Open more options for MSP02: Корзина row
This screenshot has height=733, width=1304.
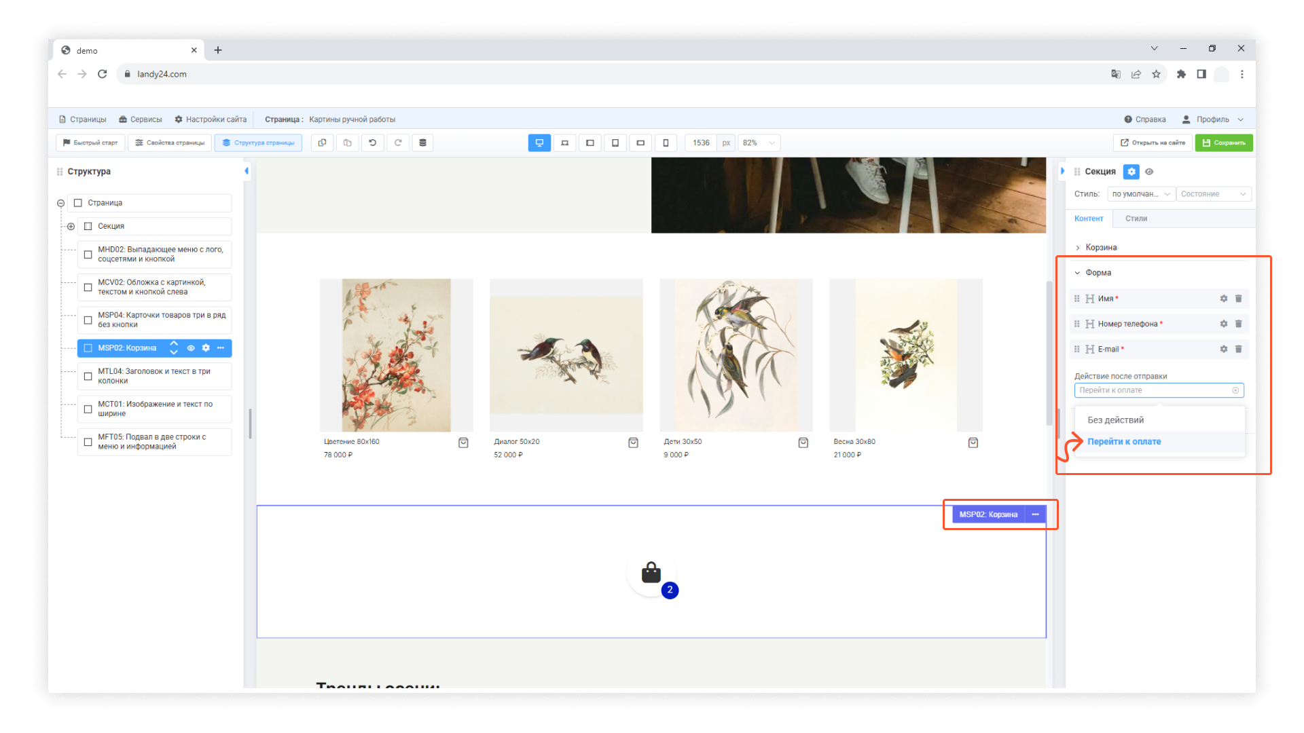(x=221, y=348)
